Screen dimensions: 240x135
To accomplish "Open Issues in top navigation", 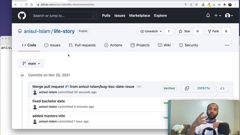I will click(x=120, y=16).
